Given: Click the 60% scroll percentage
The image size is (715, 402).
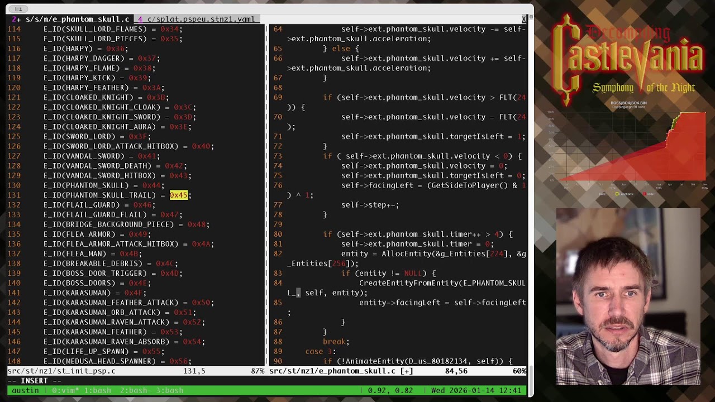Looking at the screenshot, I should click(x=519, y=371).
